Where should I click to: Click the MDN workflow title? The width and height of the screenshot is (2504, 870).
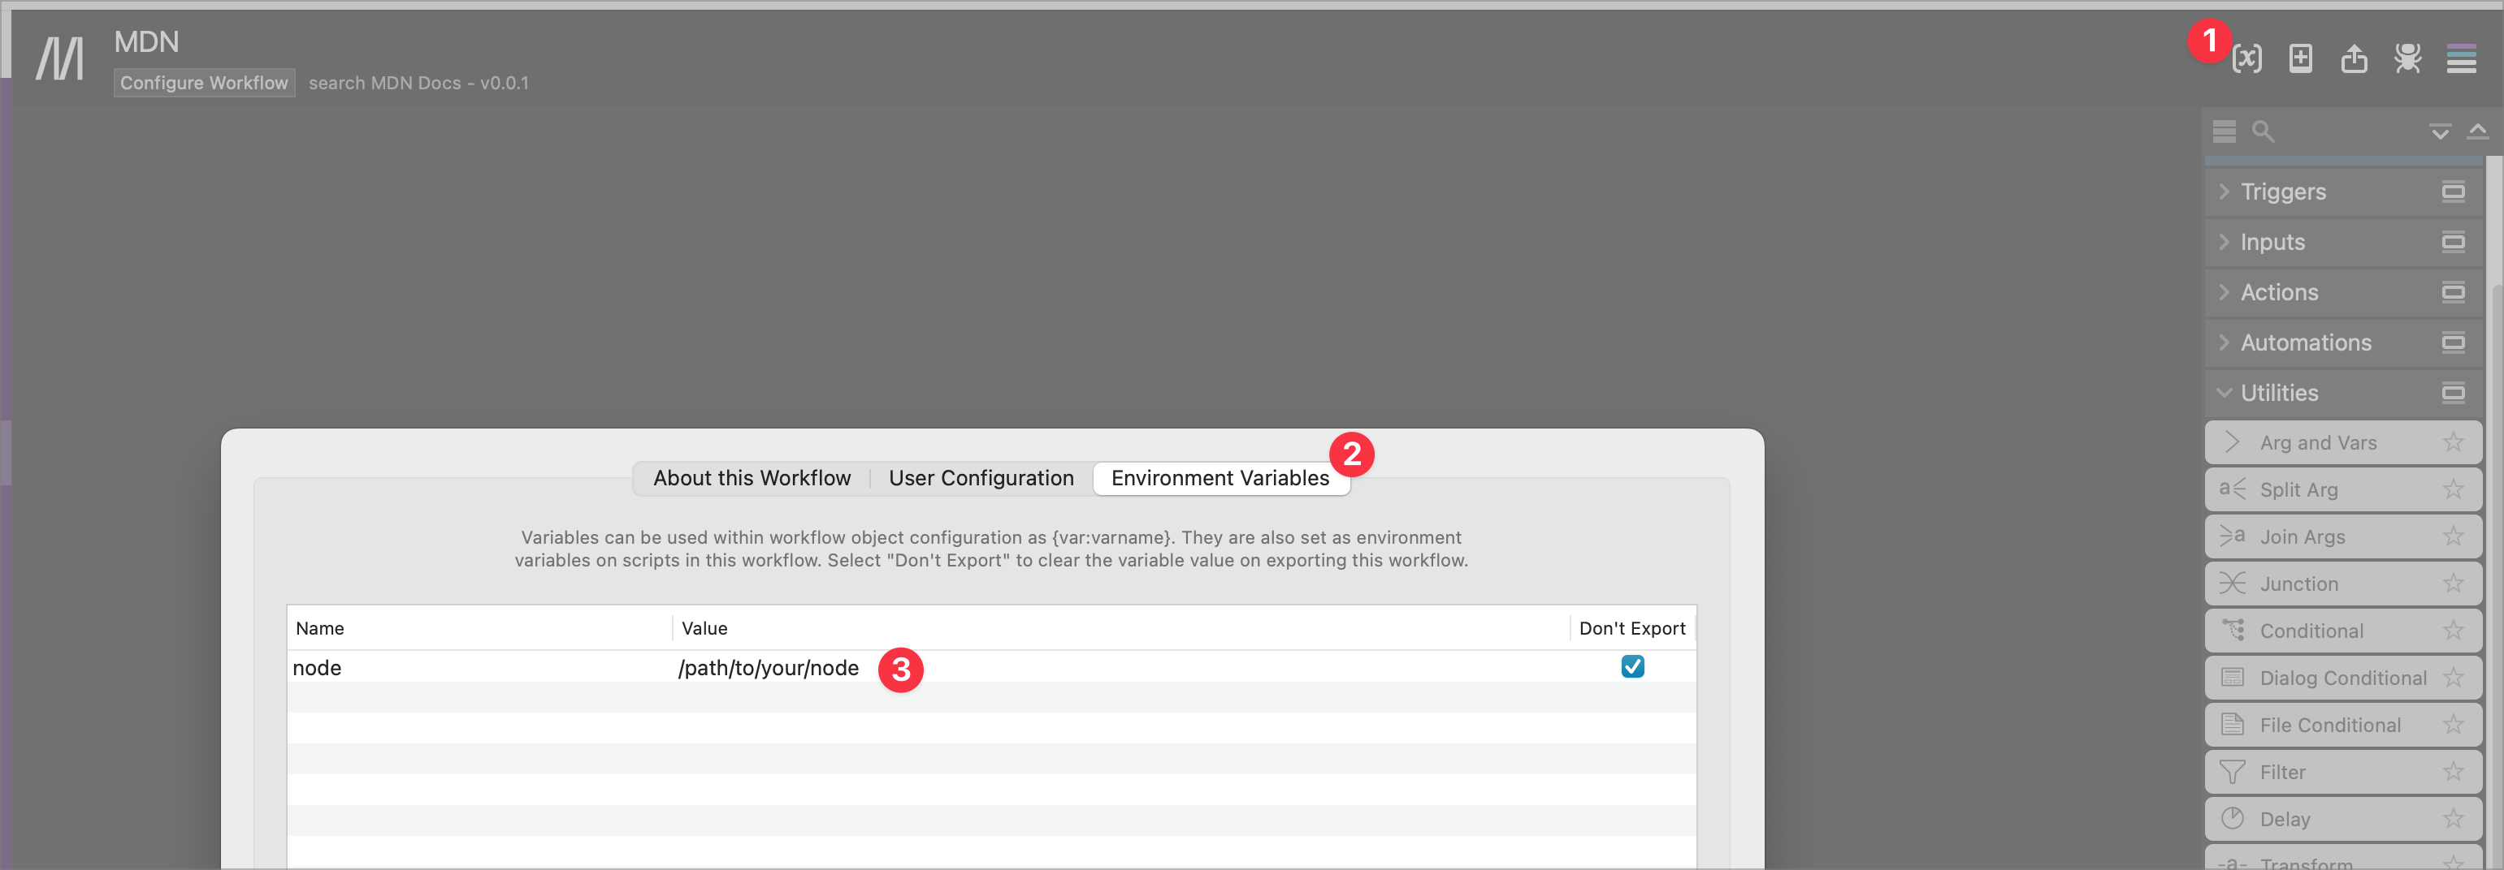[147, 41]
